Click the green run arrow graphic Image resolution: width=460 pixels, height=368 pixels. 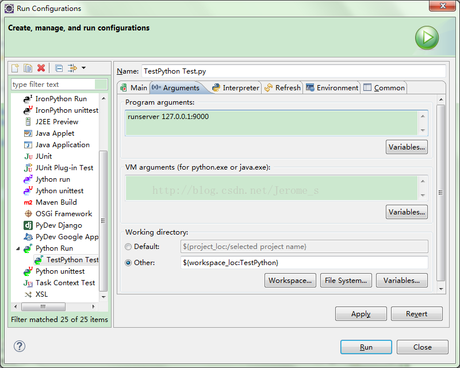pos(427,38)
